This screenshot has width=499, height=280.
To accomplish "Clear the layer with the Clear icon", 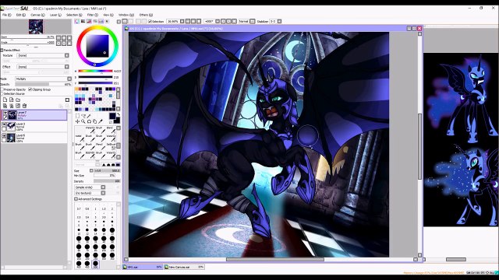I will tap(18, 106).
